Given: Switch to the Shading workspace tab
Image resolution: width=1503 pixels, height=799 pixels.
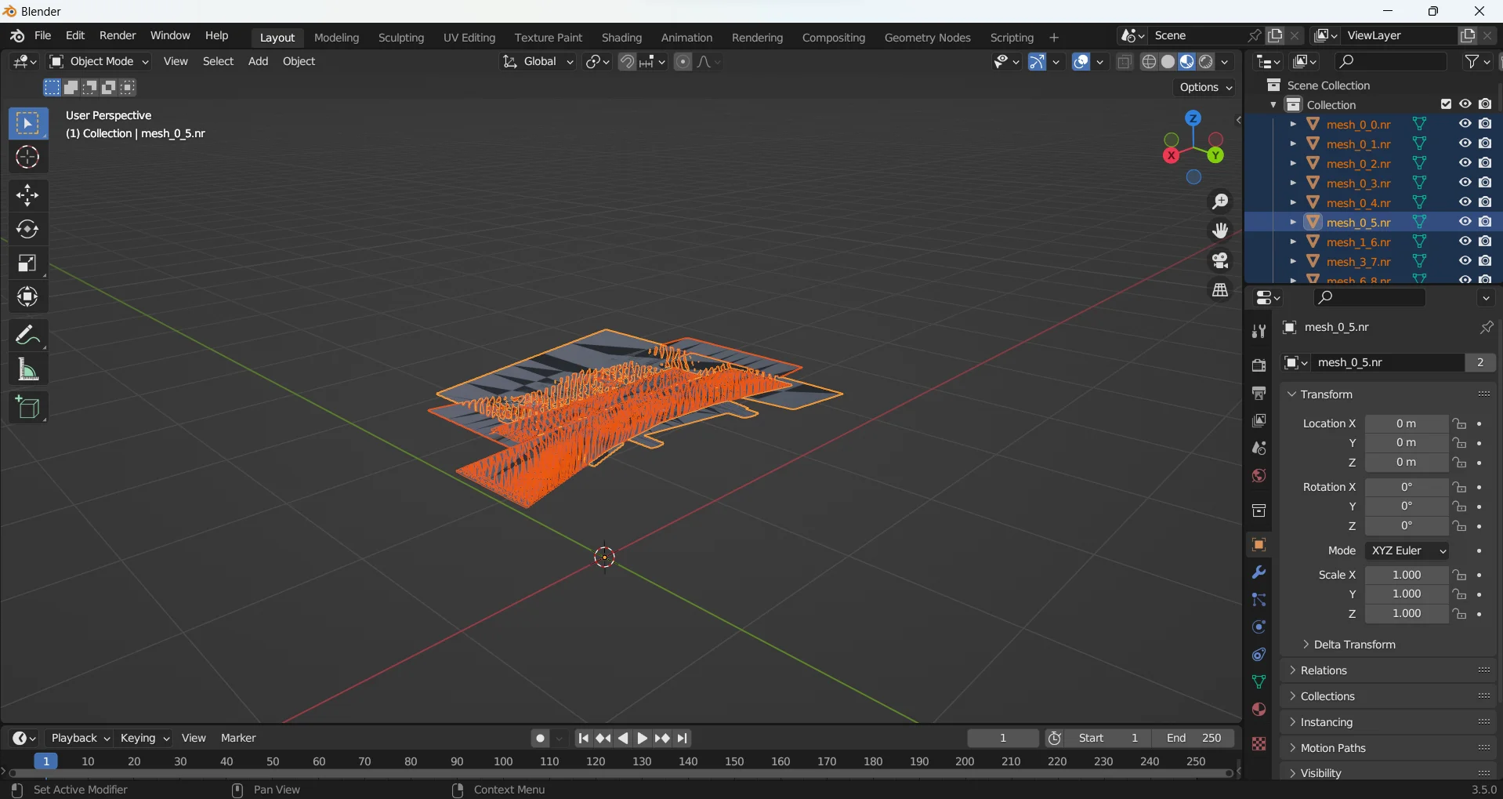Looking at the screenshot, I should click(621, 38).
